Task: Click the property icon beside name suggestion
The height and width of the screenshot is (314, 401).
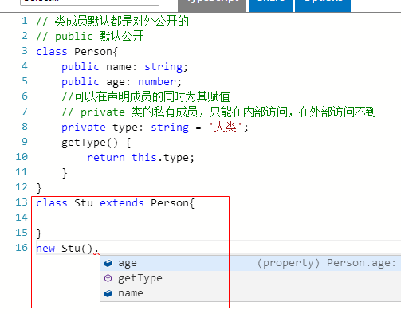Action: (108, 293)
